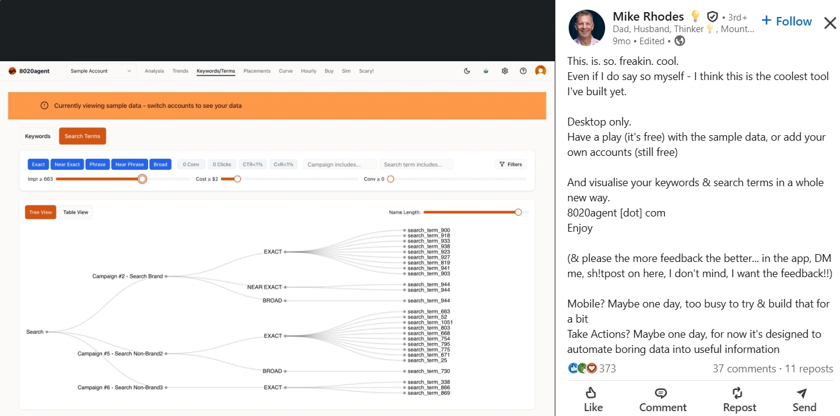
Task: Open the orange user avatar menu
Action: coord(540,71)
